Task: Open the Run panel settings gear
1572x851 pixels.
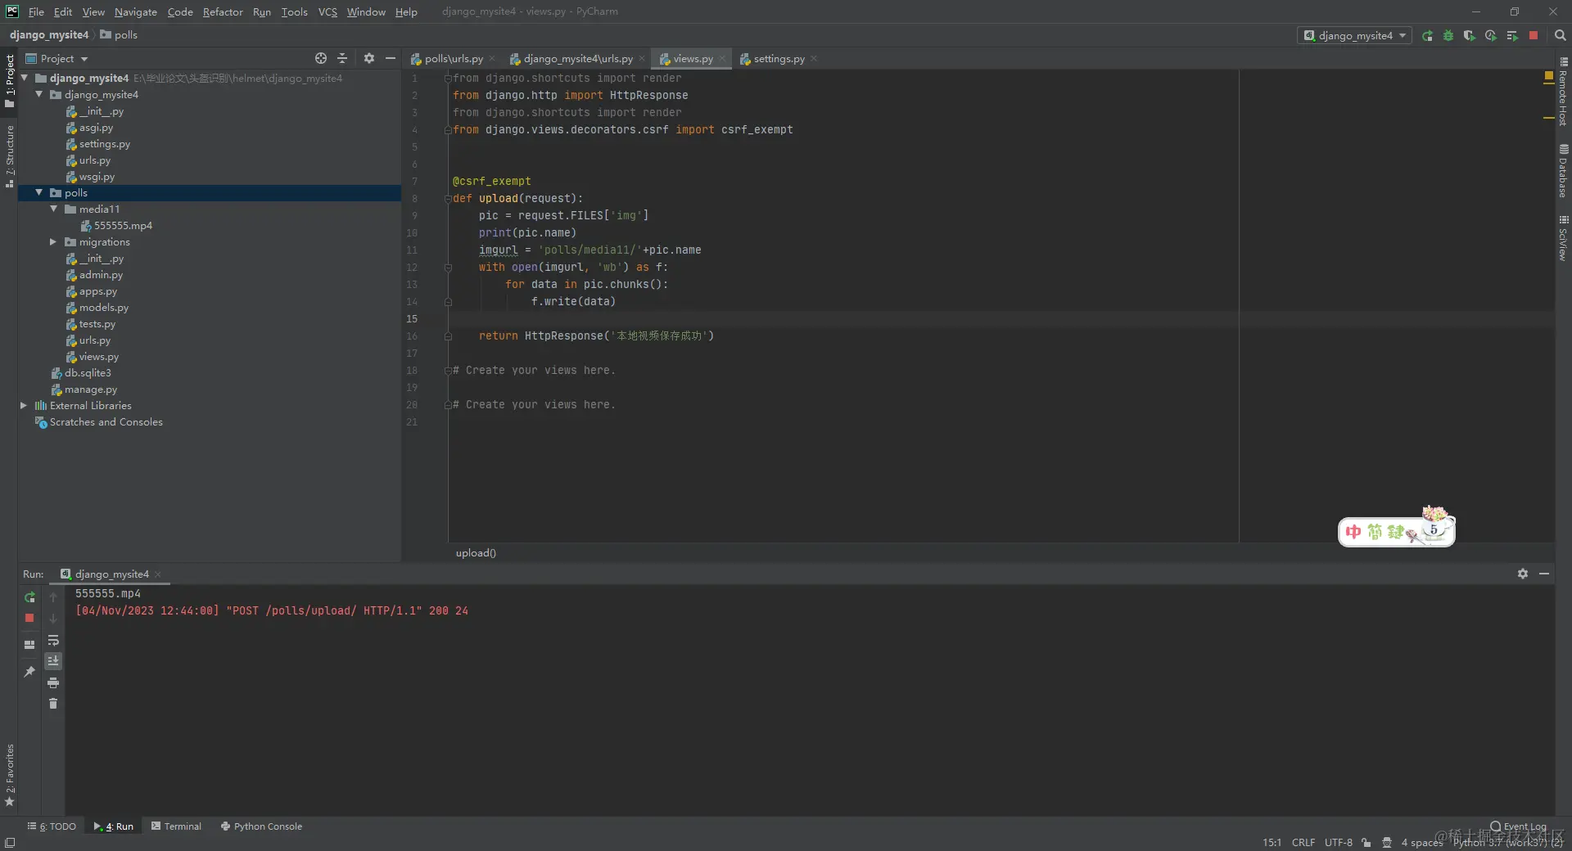Action: 1522,574
